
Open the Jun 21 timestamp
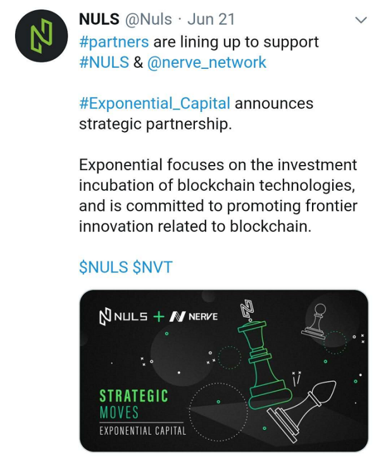(211, 20)
